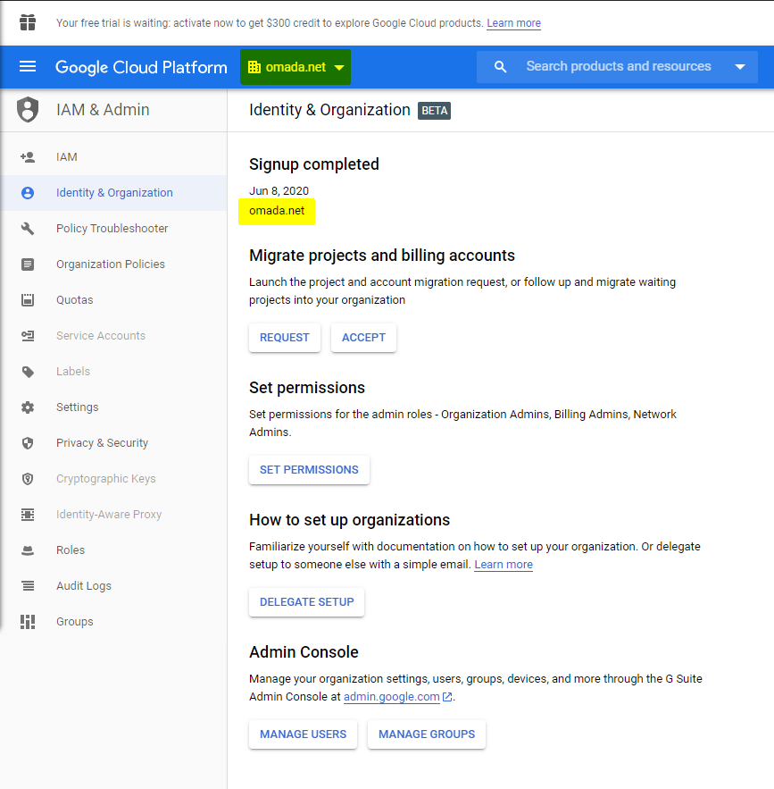774x789 pixels.
Task: Click the DELEGATE SETUP button
Action: 306,602
